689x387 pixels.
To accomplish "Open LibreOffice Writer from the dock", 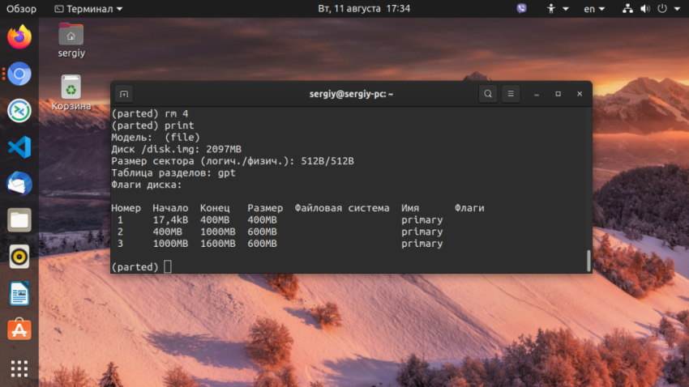I will 19,293.
